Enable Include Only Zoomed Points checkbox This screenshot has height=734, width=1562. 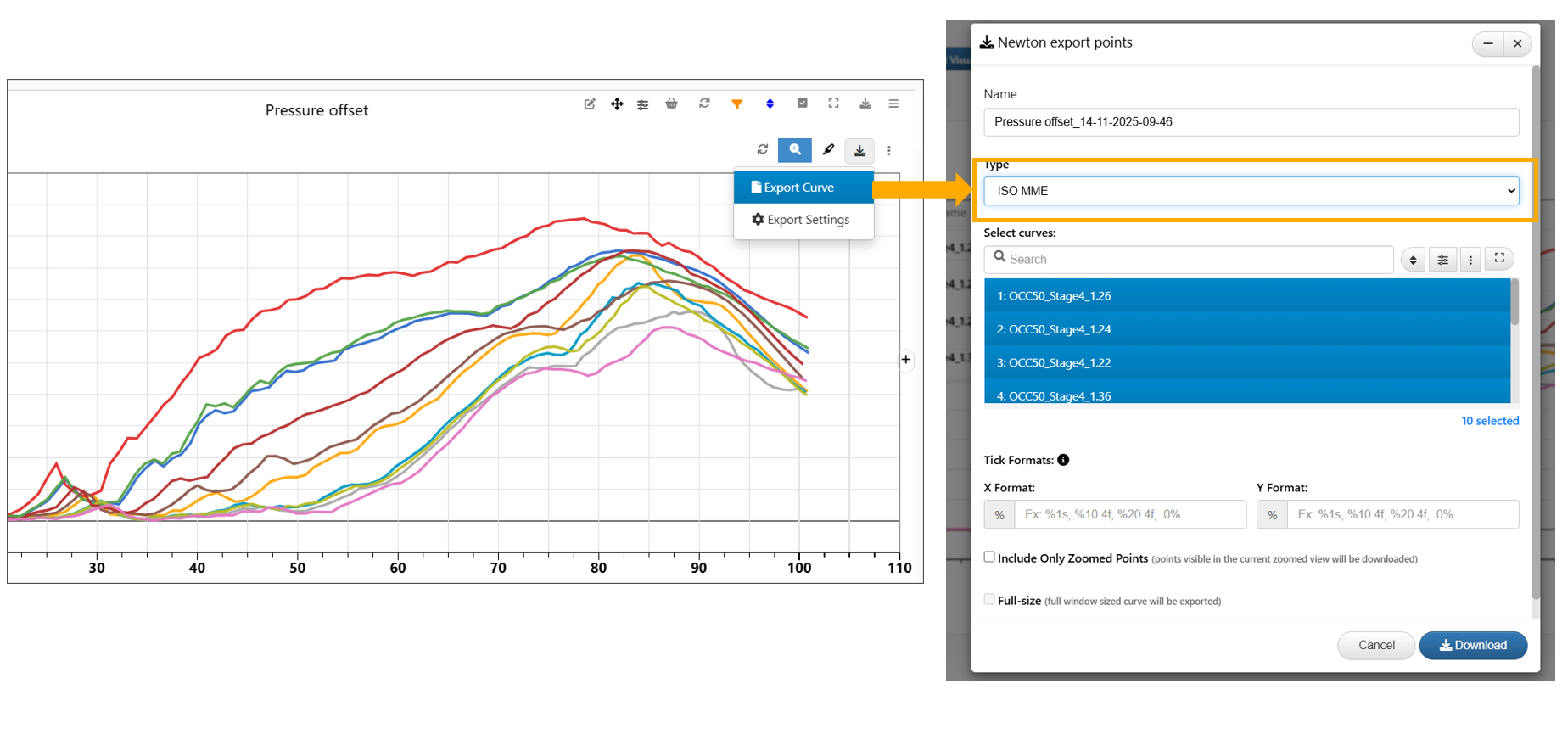click(x=989, y=557)
